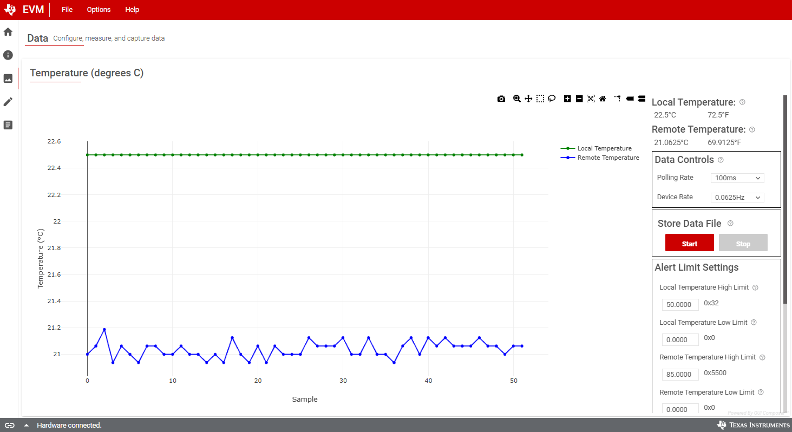This screenshot has width=792, height=432.
Task: Open the Options menu
Action: [99, 10]
